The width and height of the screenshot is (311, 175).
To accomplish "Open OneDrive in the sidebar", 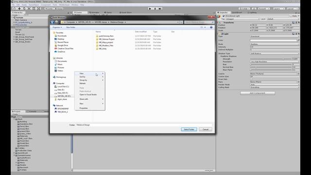I will pos(61,52).
